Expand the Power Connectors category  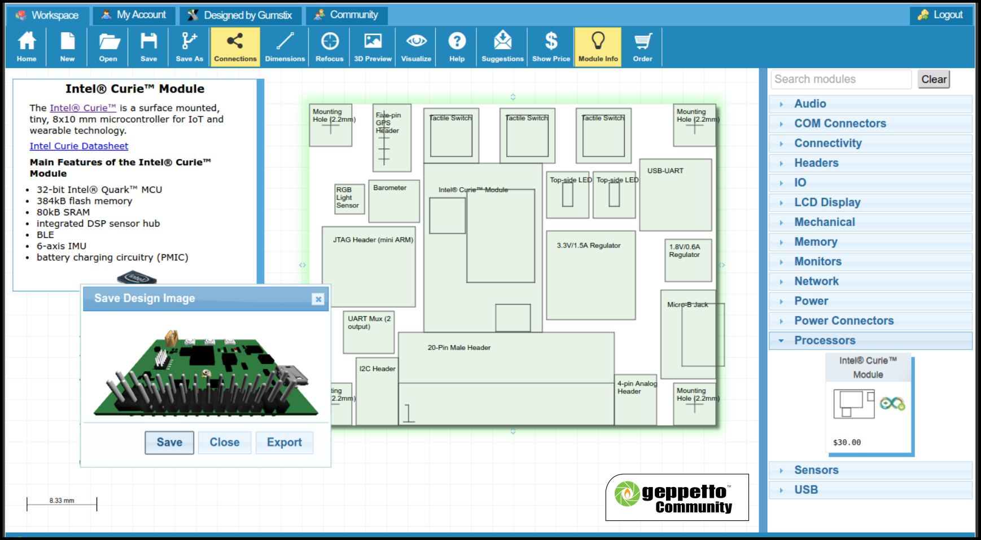point(870,321)
